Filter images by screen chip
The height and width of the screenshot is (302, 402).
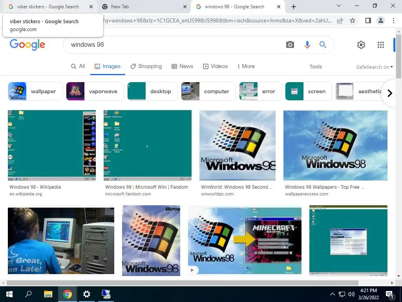pyautogui.click(x=309, y=91)
